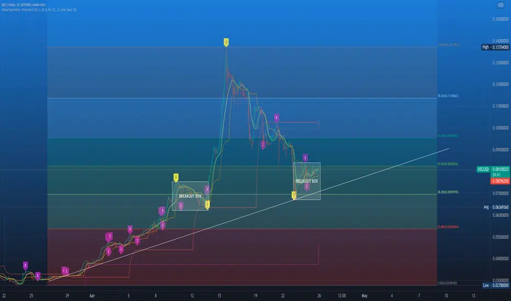Click the 0.15000000 price axis value

(501, 19)
